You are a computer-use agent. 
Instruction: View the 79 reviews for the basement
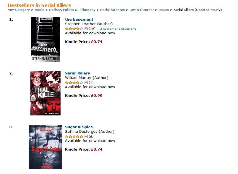point(92,29)
